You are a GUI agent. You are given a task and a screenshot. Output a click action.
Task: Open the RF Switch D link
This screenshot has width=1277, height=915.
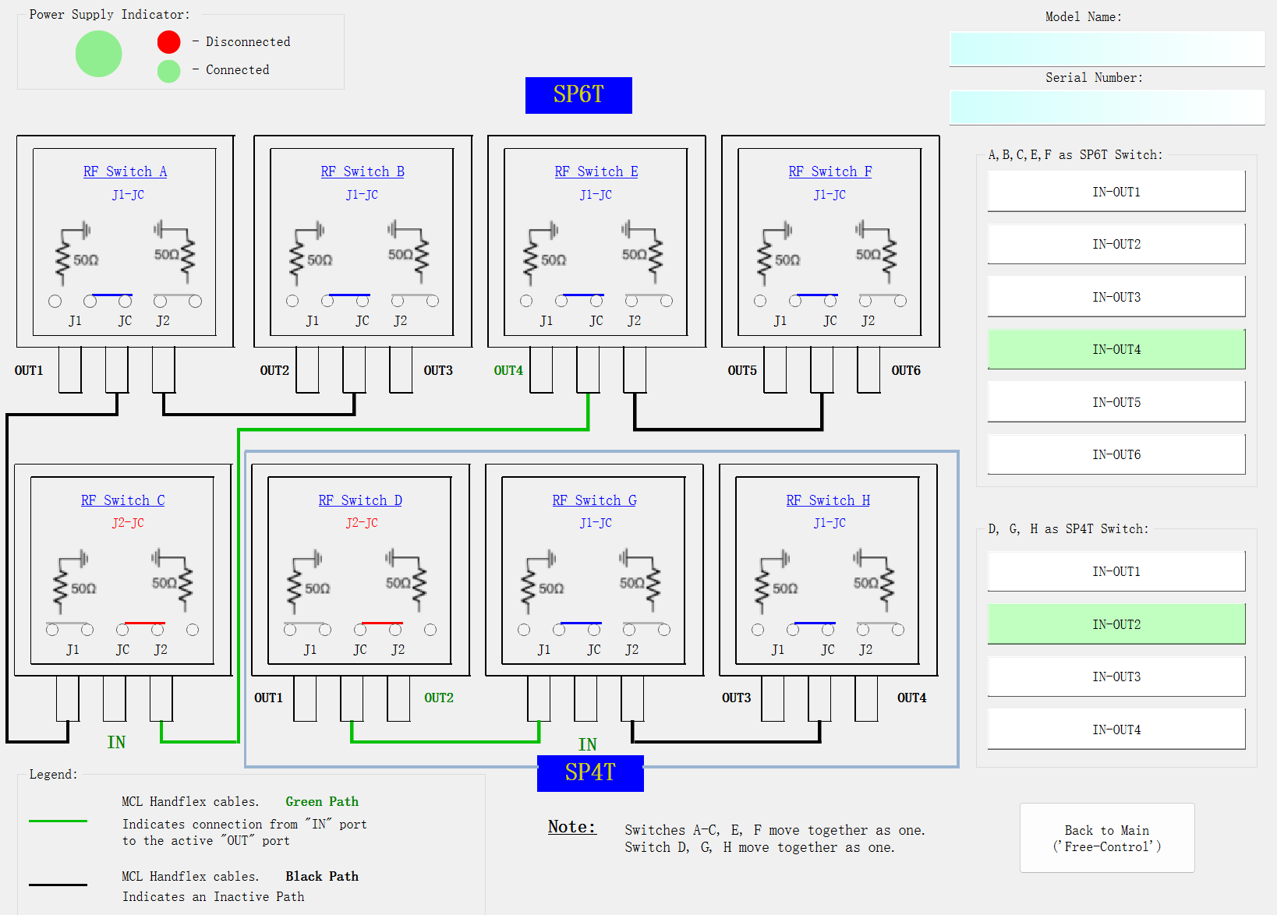[360, 500]
